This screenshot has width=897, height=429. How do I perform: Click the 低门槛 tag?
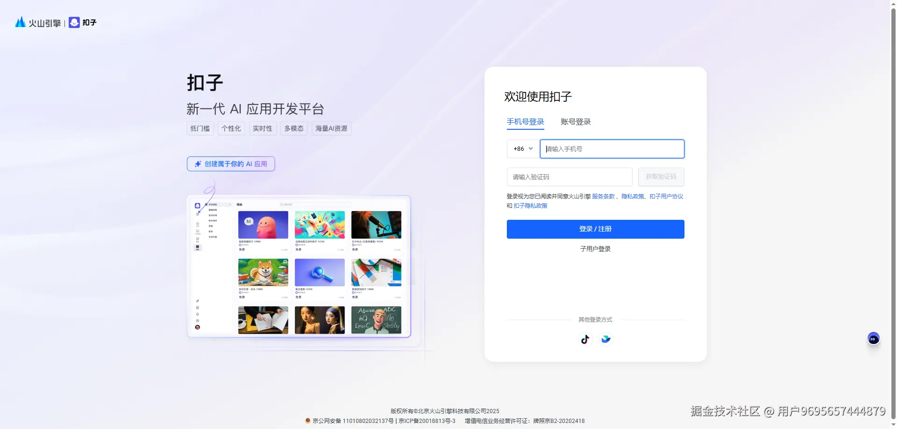200,128
